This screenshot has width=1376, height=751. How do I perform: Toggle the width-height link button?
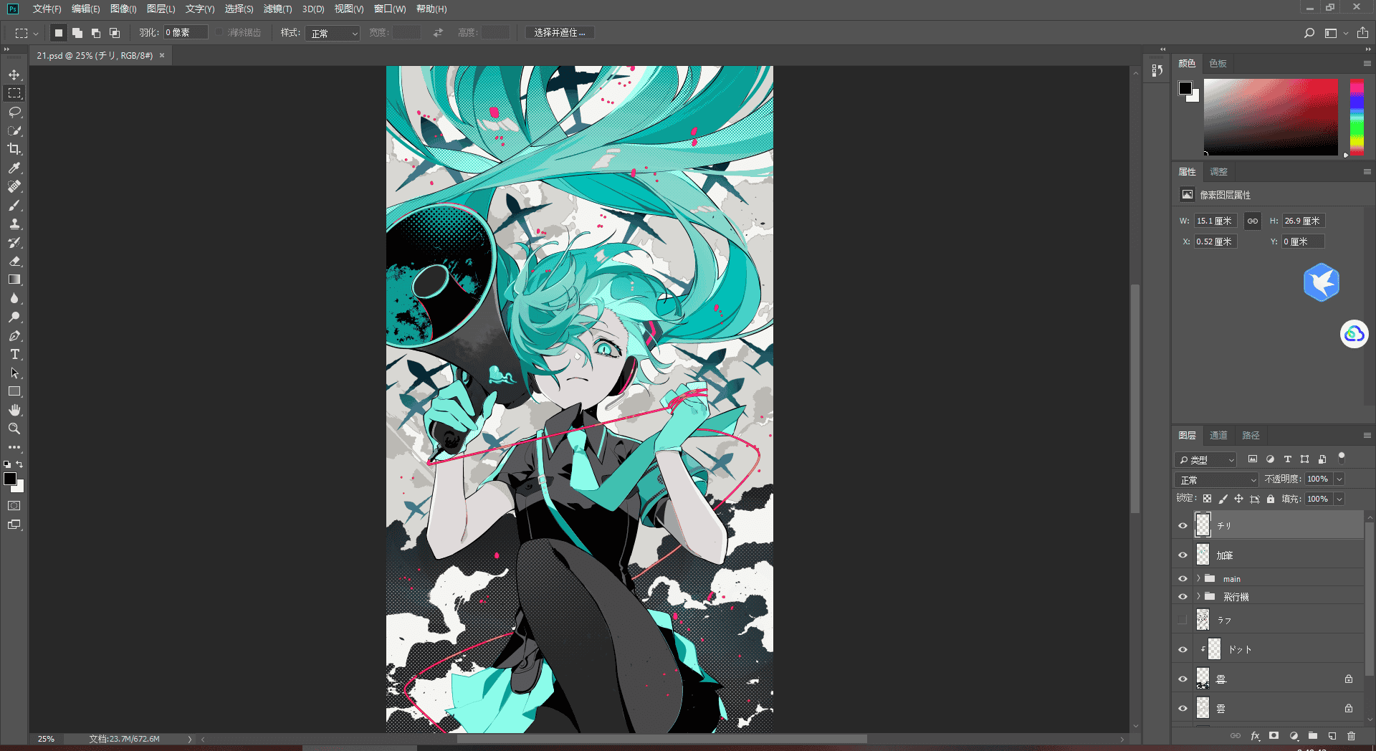click(1252, 221)
